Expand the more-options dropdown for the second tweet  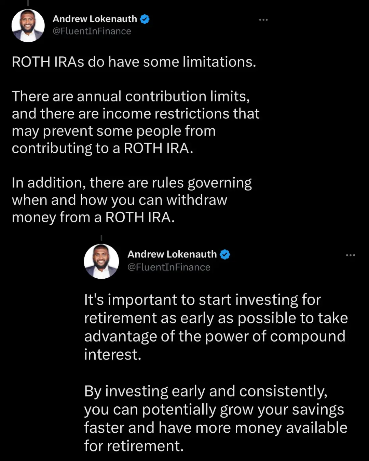click(351, 254)
